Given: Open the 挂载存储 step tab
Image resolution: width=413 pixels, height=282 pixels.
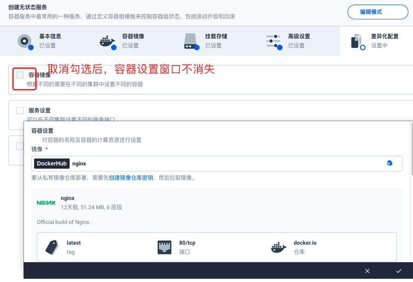Looking at the screenshot, I should click(207, 41).
